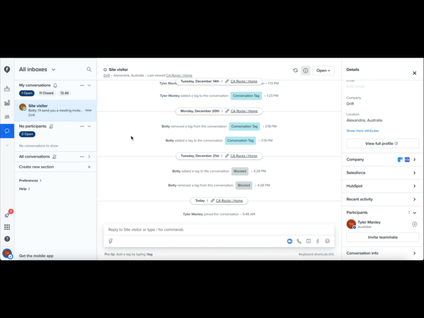Close the Details panel
The width and height of the screenshot is (424, 318).
click(x=414, y=74)
